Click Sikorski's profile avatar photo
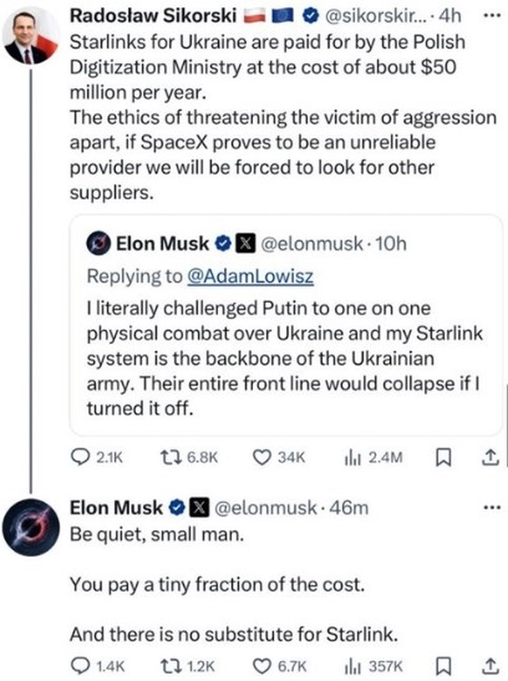Image resolution: width=508 pixels, height=681 pixels. (x=31, y=35)
